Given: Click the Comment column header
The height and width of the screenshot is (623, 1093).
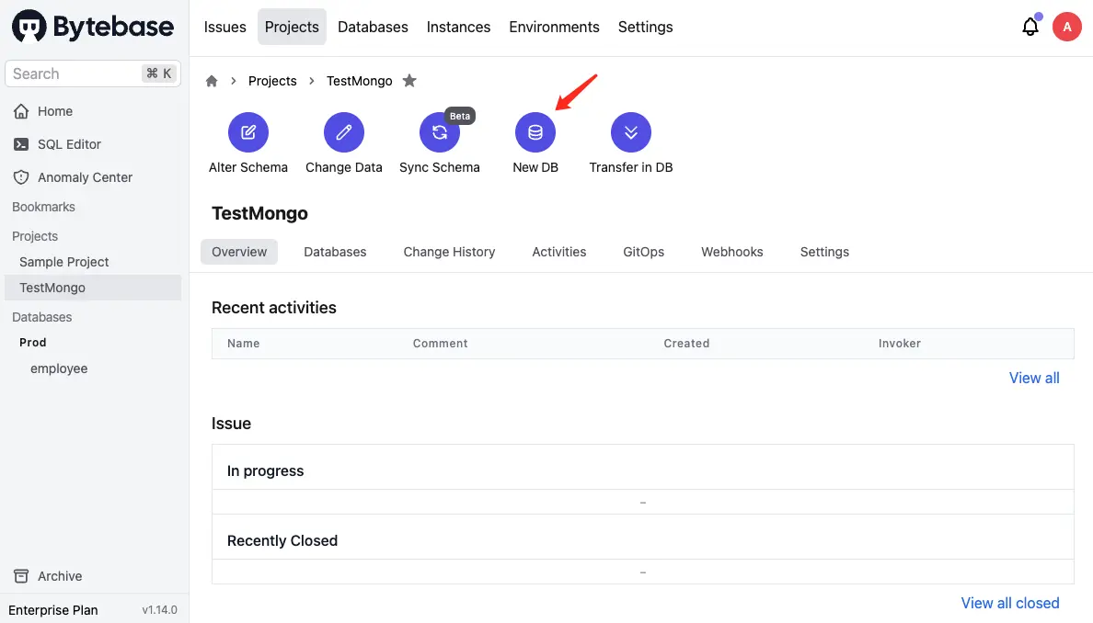Looking at the screenshot, I should 440,344.
